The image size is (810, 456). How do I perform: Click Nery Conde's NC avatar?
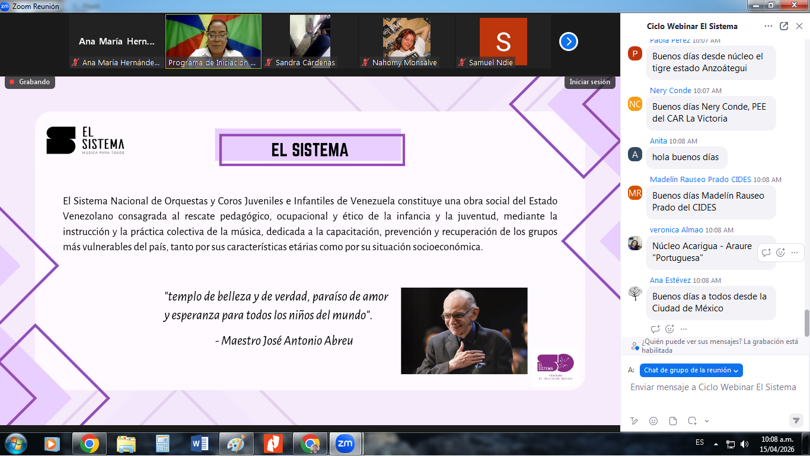(x=635, y=104)
